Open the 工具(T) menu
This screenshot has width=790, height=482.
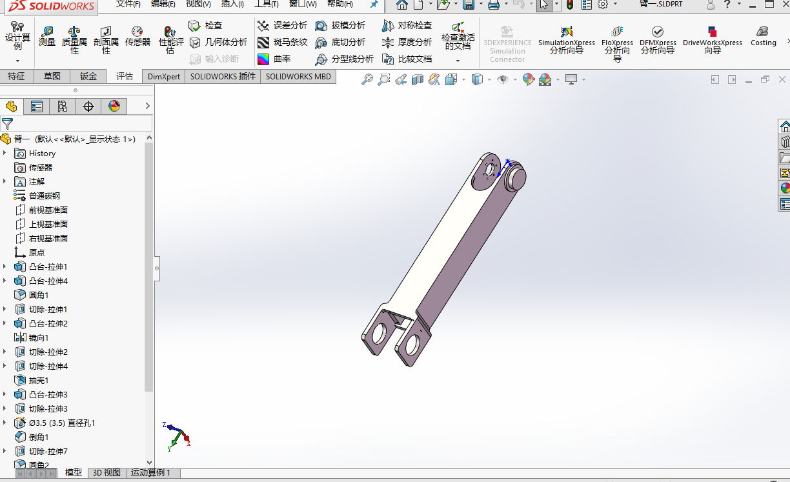click(267, 4)
